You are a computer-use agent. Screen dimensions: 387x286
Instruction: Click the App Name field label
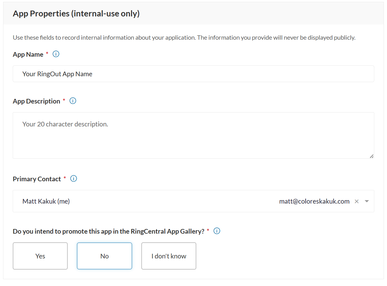pos(28,54)
